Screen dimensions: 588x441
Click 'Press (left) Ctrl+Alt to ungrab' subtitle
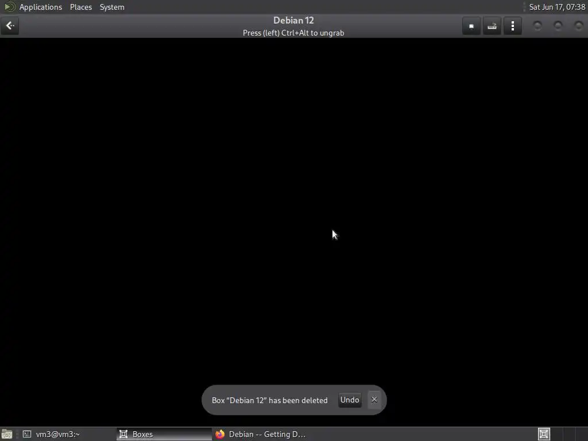click(293, 33)
